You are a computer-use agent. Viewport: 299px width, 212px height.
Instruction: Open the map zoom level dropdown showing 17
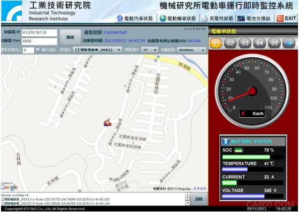(x=149, y=50)
